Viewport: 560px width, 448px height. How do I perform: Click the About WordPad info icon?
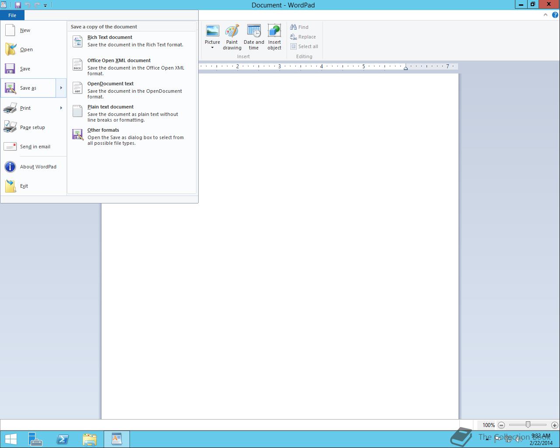pyautogui.click(x=10, y=167)
